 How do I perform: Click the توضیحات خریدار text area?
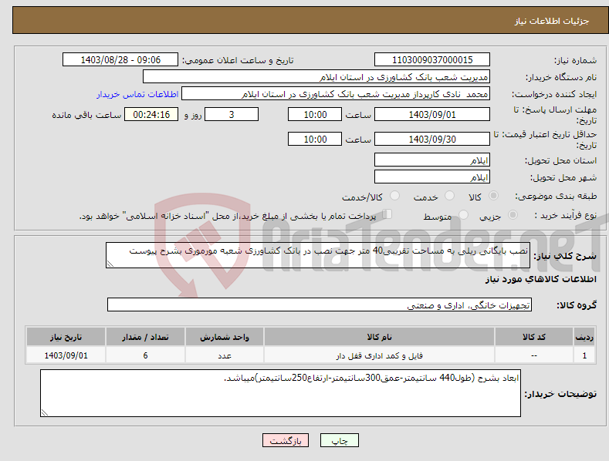[280, 393]
